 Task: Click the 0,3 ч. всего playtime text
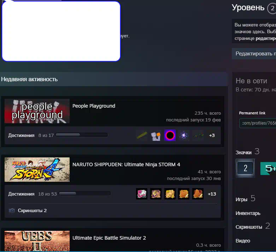click(209, 245)
